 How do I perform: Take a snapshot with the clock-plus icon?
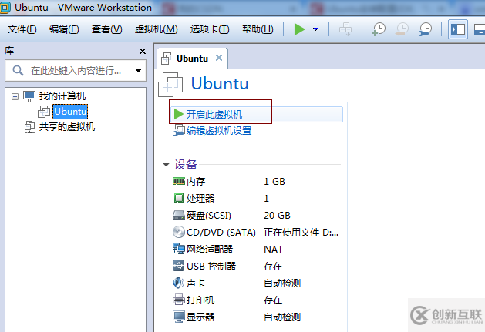click(x=379, y=29)
